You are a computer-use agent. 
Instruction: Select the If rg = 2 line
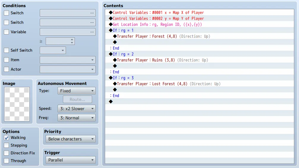click(x=200, y=54)
